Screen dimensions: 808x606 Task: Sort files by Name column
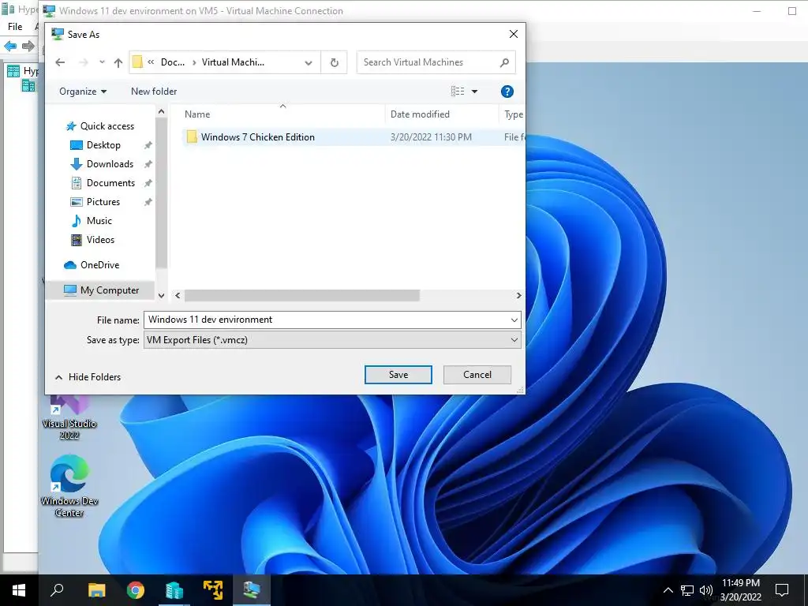(197, 114)
